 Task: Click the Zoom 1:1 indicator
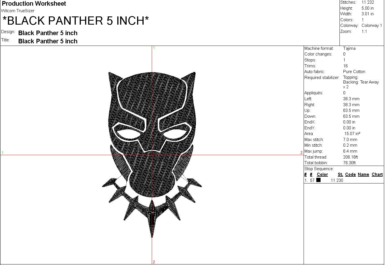pos(365,31)
